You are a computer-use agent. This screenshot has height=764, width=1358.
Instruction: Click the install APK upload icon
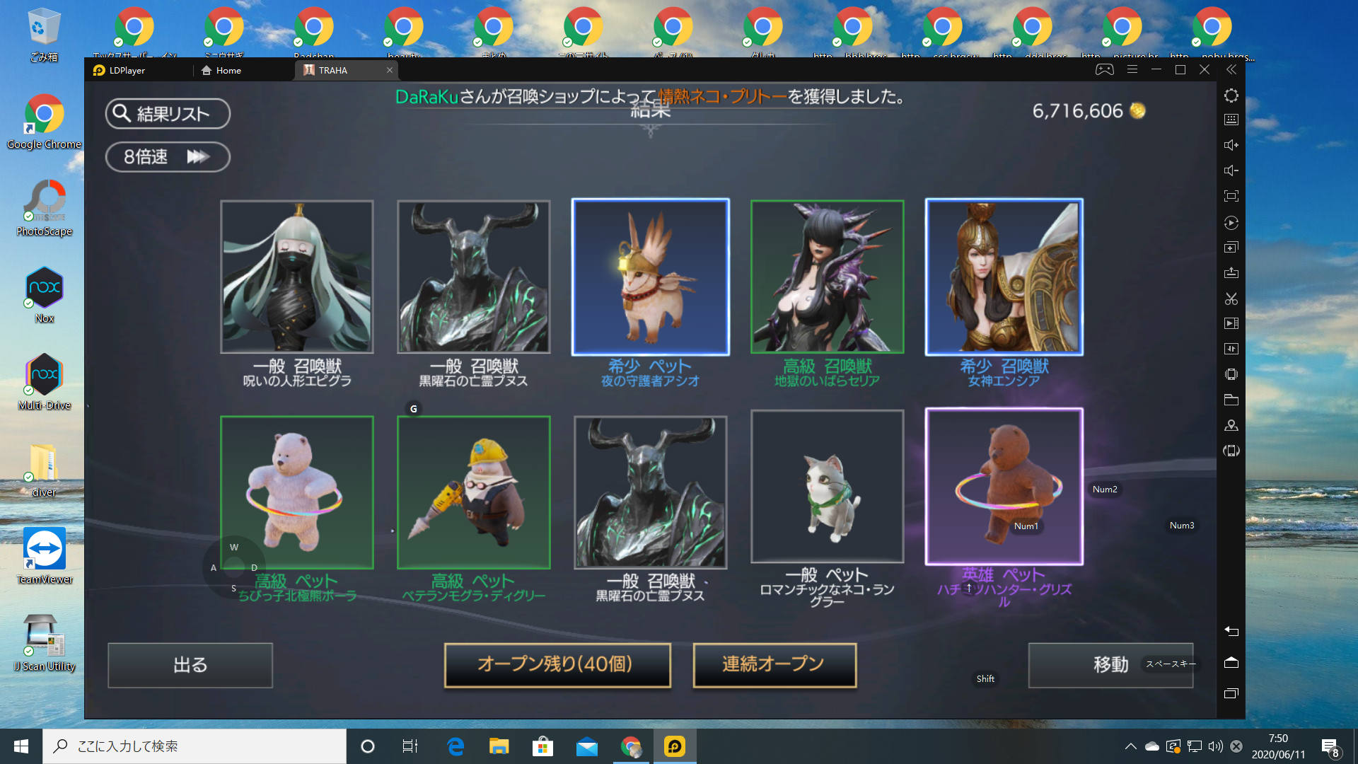tap(1231, 273)
